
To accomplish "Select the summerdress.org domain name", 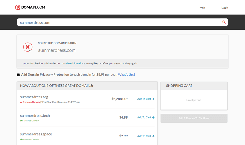I will click(34, 97).
